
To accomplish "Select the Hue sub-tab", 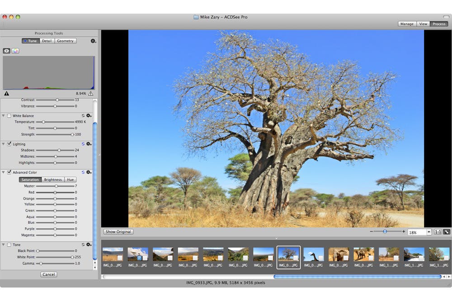I will 71,180.
